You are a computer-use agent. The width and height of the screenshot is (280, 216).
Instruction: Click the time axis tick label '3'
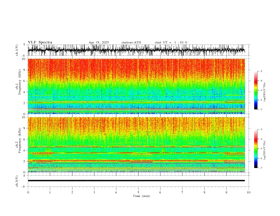(x=94, y=192)
